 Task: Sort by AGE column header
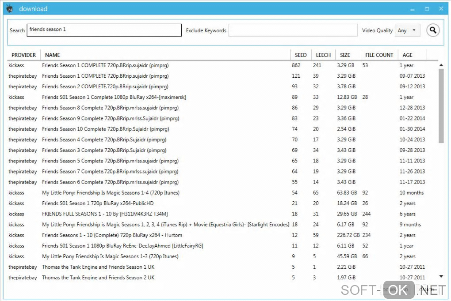[412, 55]
